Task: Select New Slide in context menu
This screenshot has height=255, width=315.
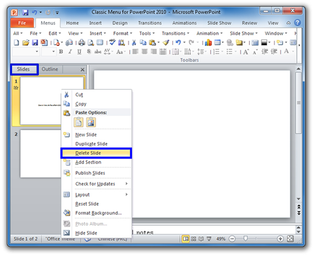Action: click(x=96, y=135)
